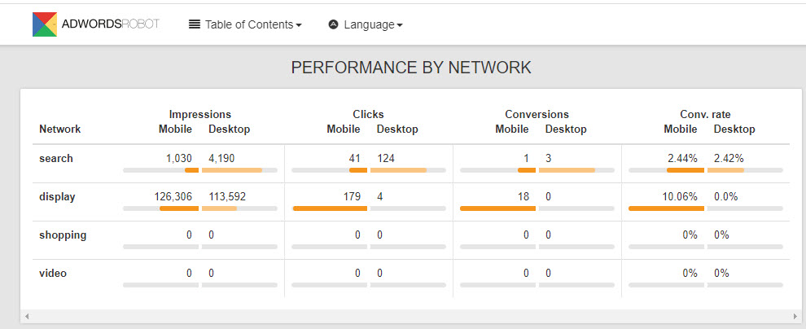Click the display mobile clicks orange bar
Screen dimensions: 806x329
pos(330,208)
